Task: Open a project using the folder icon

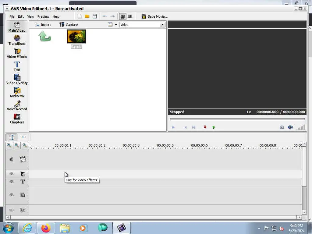Action: point(87,16)
